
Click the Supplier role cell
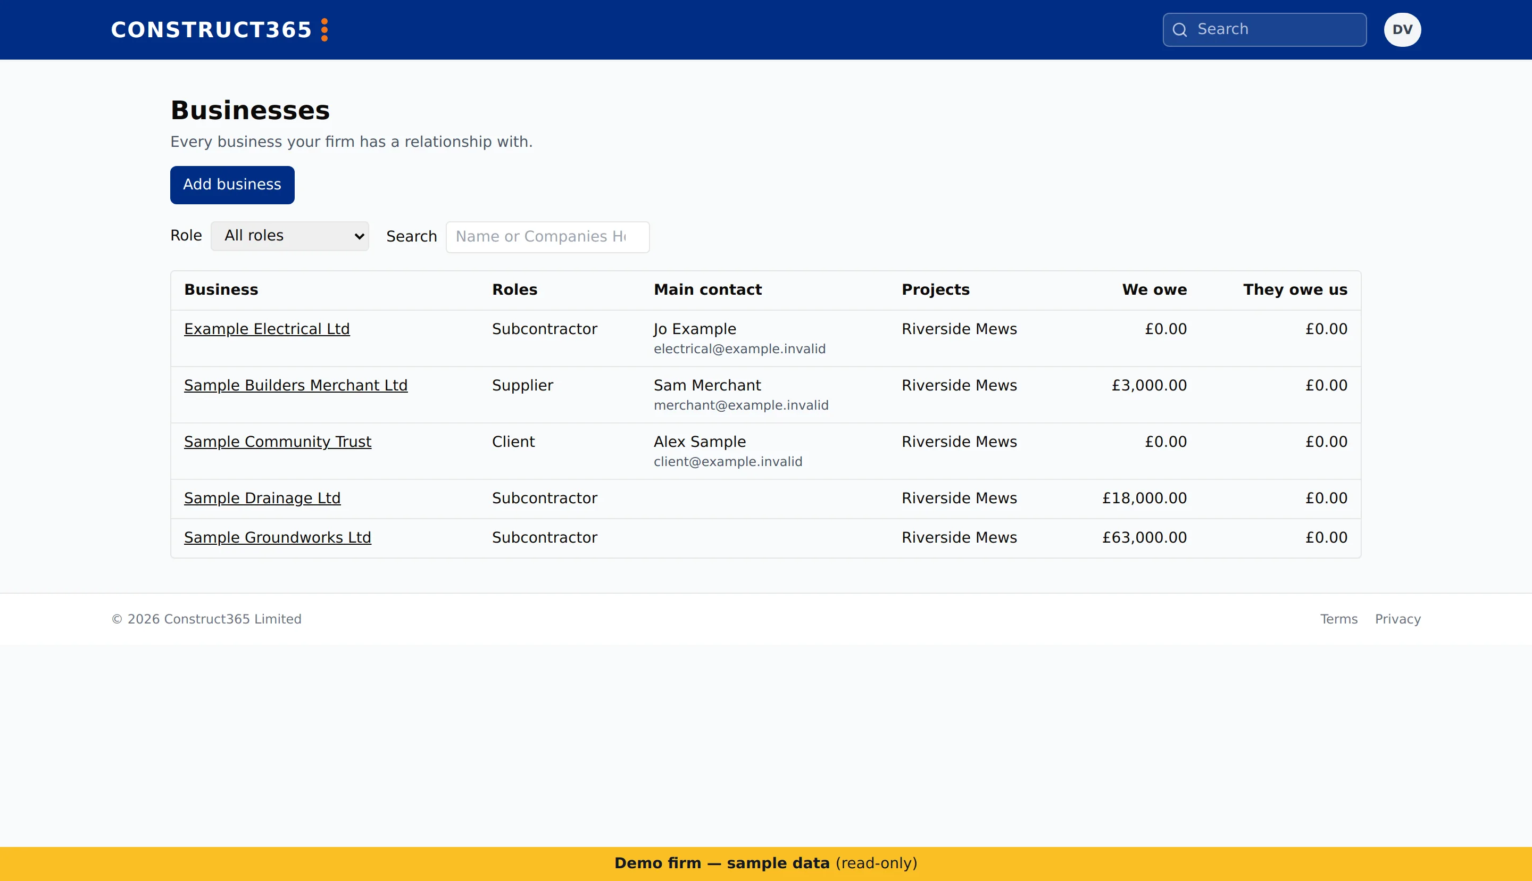point(522,385)
